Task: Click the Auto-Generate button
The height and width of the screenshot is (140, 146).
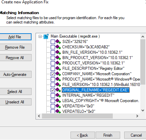Action: coord(15,75)
